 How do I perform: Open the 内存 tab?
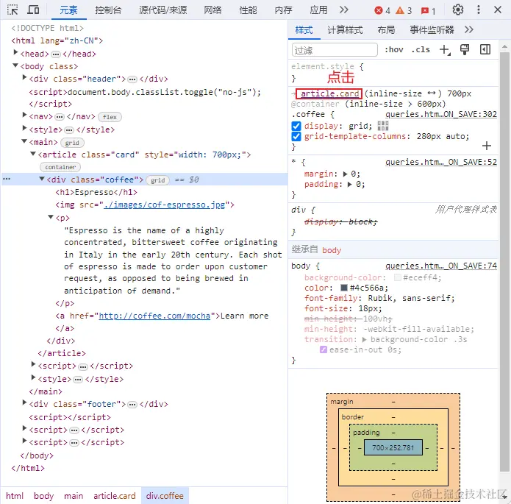[x=283, y=10]
